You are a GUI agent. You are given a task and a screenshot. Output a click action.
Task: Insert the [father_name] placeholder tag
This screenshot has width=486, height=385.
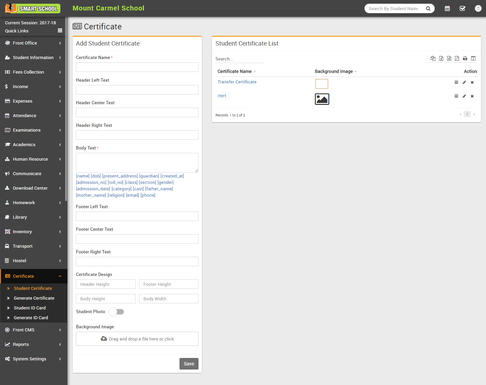click(159, 189)
